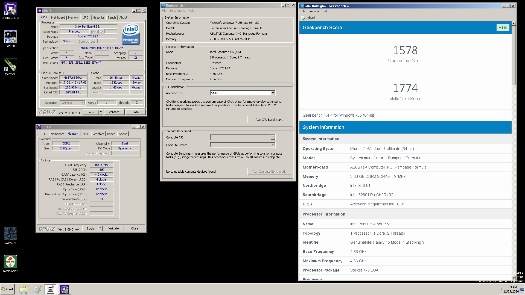The width and height of the screenshot is (525, 295).
Task: Open the Socket #1 selection dropdown
Action: (x=83, y=103)
